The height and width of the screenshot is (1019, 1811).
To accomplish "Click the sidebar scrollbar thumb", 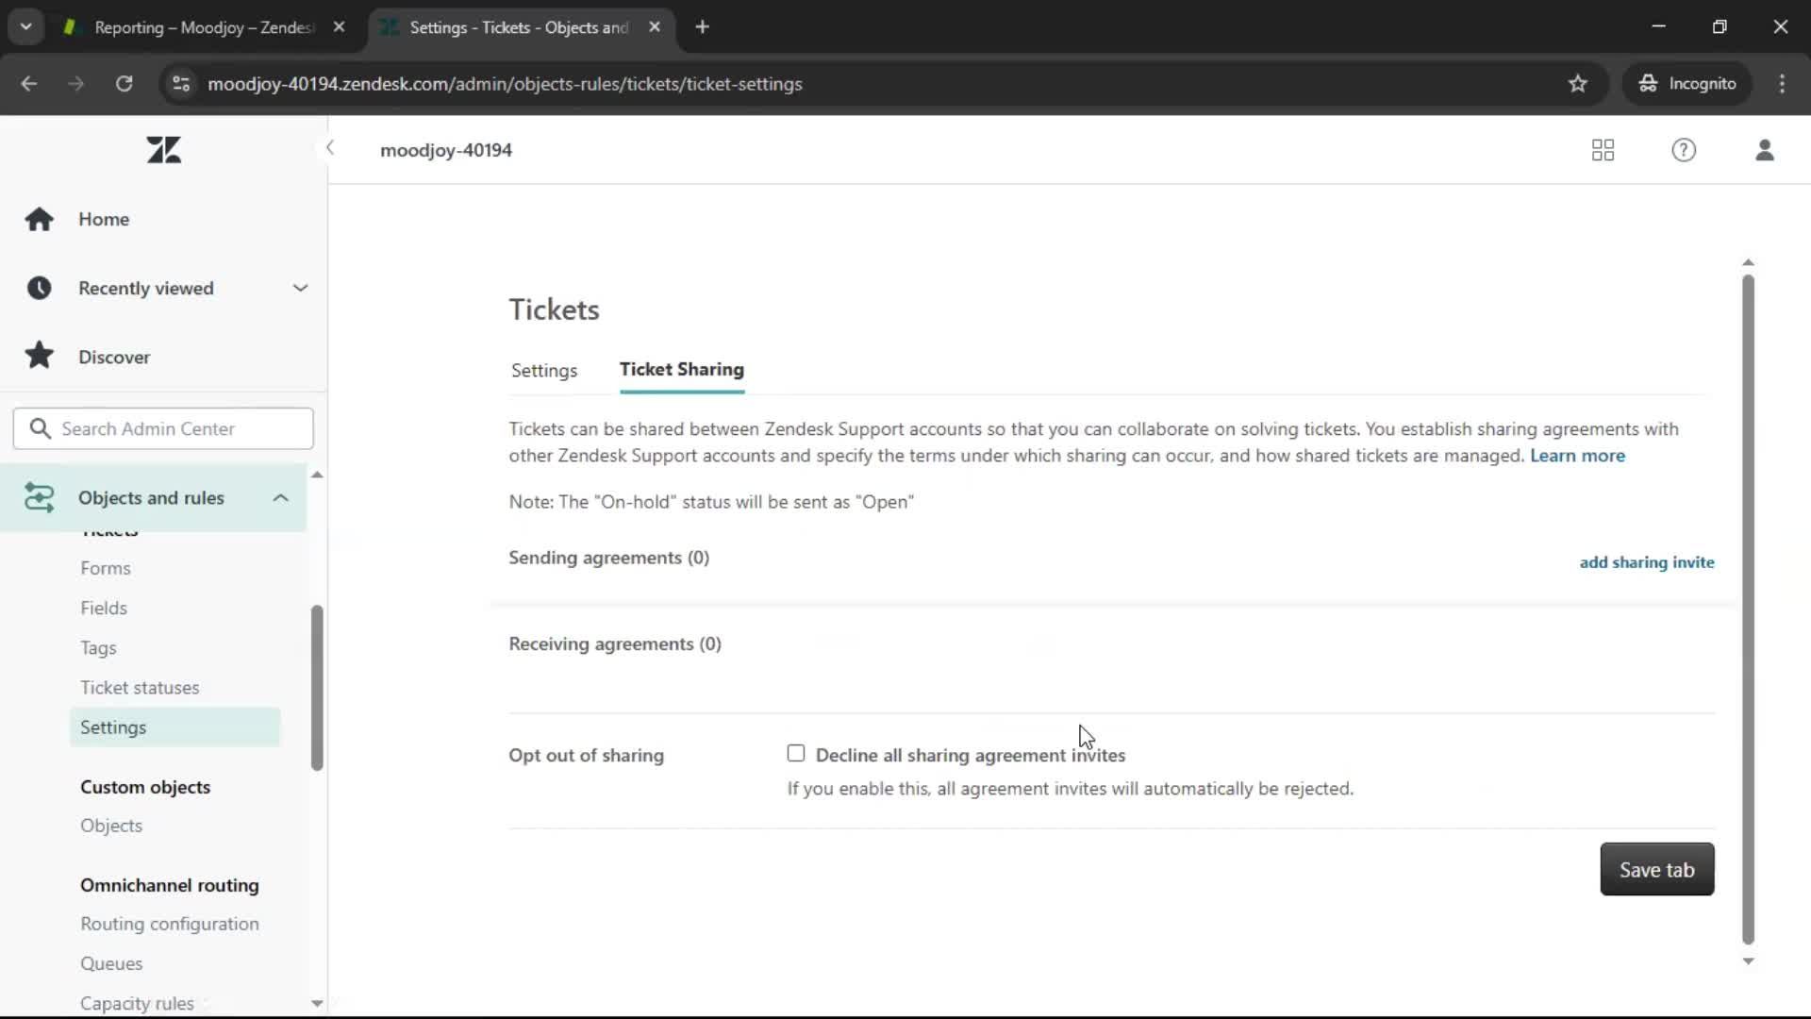I will pyautogui.click(x=317, y=687).
